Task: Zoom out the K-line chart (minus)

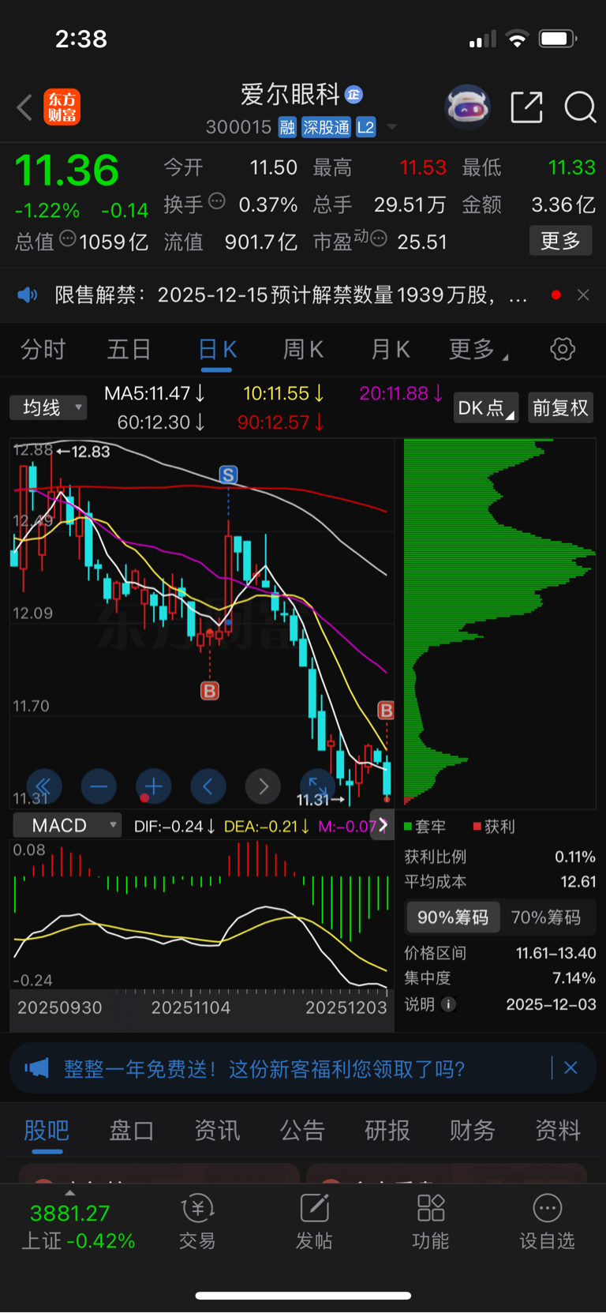Action: [99, 786]
